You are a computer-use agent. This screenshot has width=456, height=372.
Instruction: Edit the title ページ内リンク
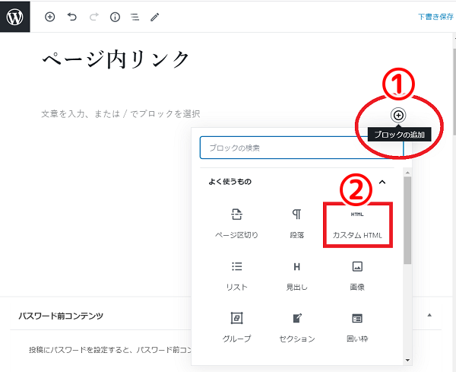[x=116, y=59]
